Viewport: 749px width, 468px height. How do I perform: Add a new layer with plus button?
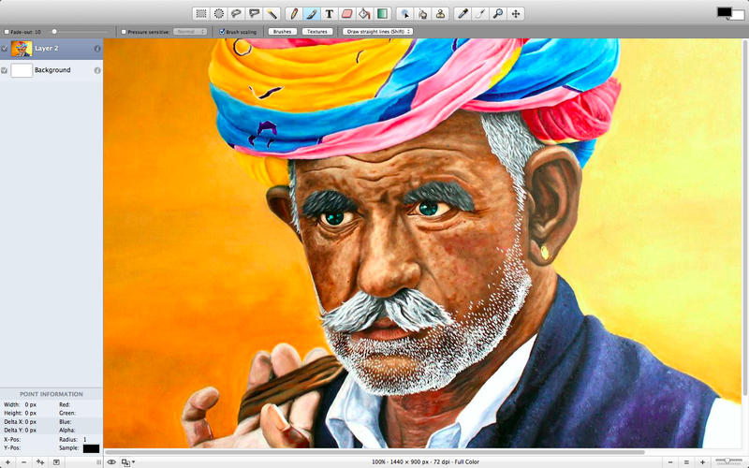click(x=7, y=461)
